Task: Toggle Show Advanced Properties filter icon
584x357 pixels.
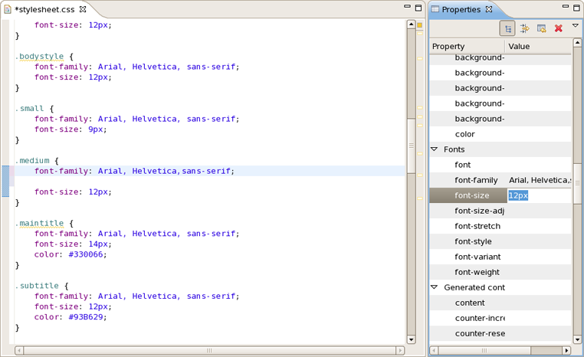Action: click(524, 28)
